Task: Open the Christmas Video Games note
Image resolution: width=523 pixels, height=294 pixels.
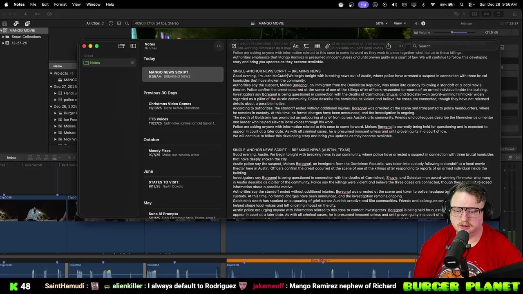Action: (x=183, y=106)
